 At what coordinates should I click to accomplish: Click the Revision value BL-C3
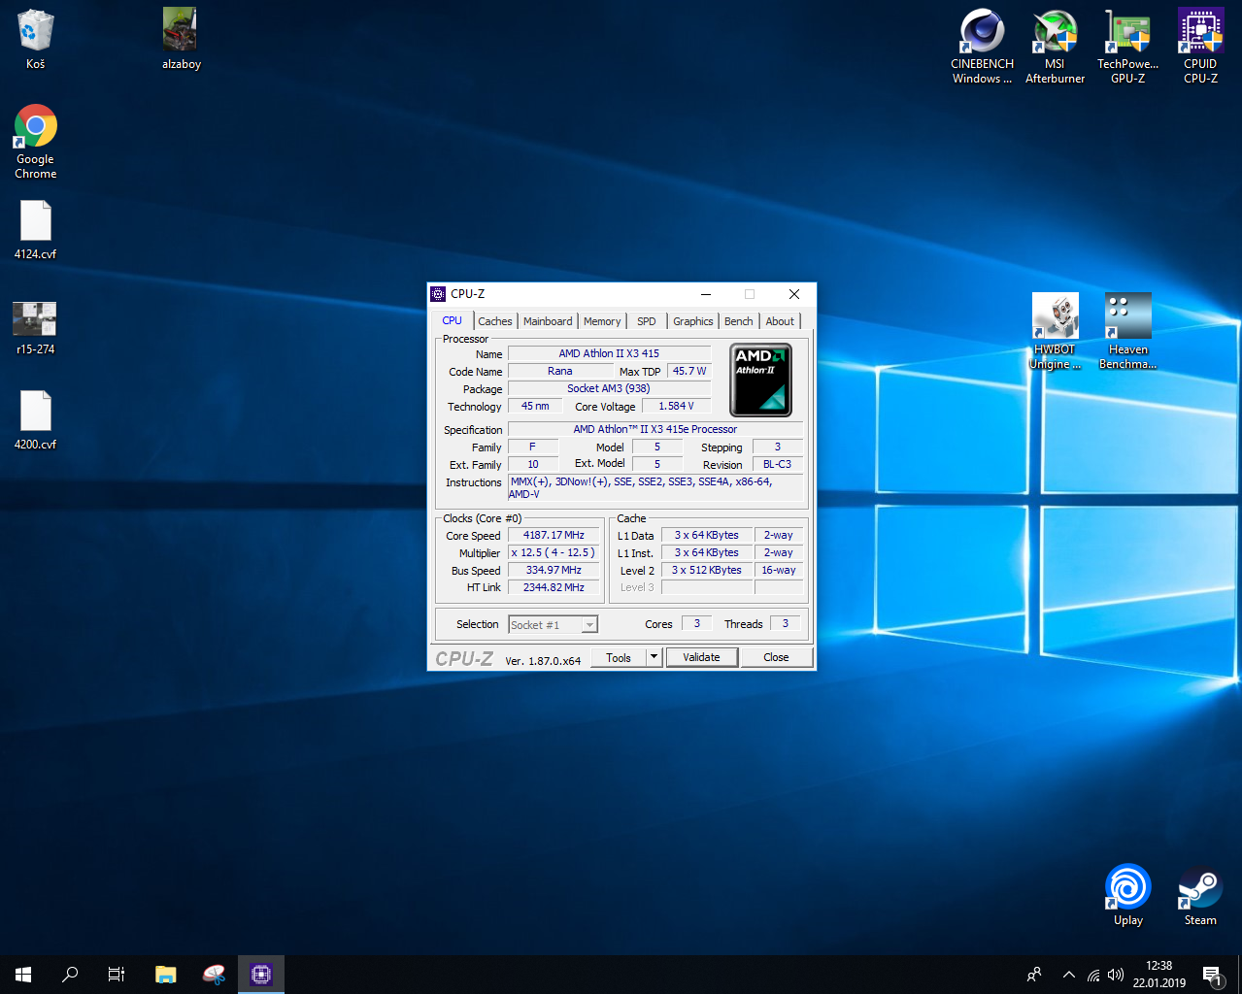(777, 465)
